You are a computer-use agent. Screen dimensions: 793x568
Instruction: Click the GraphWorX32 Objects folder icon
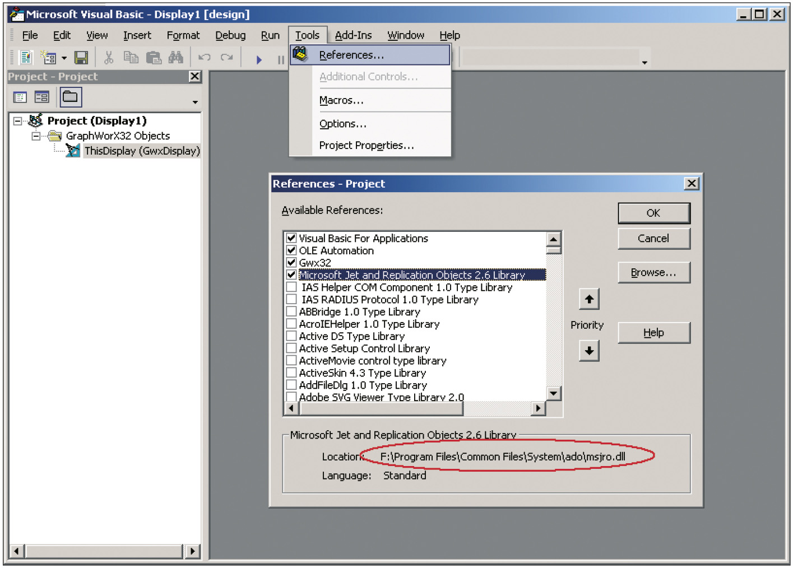click(x=54, y=136)
